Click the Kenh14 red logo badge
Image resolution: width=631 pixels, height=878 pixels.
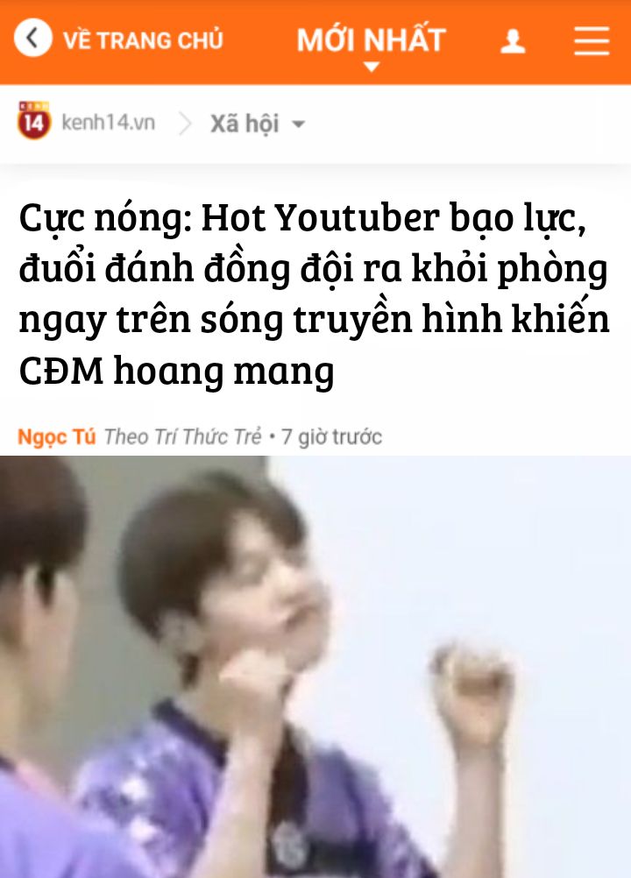tap(33, 120)
